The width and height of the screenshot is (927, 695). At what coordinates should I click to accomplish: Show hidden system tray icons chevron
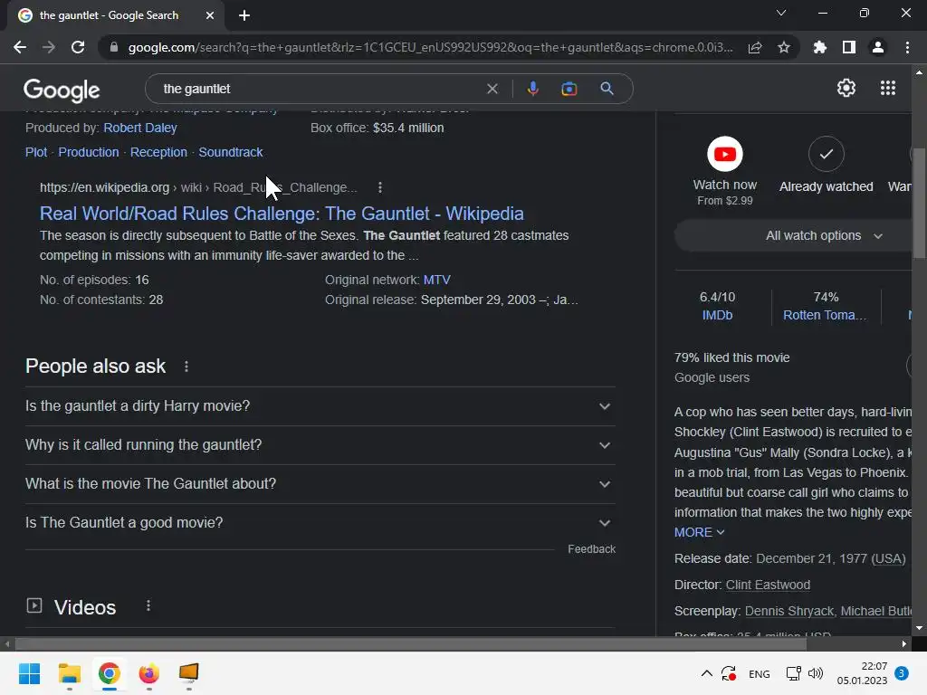pos(706,673)
